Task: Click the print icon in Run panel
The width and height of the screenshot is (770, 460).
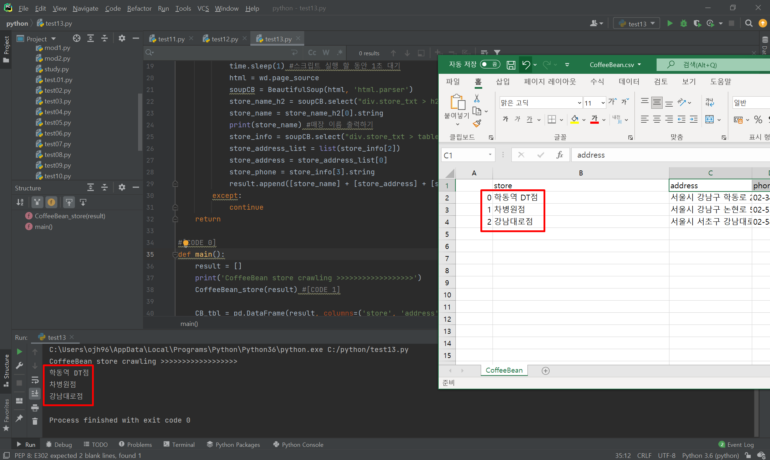Action: click(35, 408)
